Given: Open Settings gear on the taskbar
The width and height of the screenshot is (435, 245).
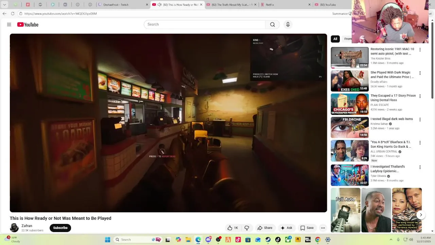Looking at the screenshot, I should (x=328, y=240).
